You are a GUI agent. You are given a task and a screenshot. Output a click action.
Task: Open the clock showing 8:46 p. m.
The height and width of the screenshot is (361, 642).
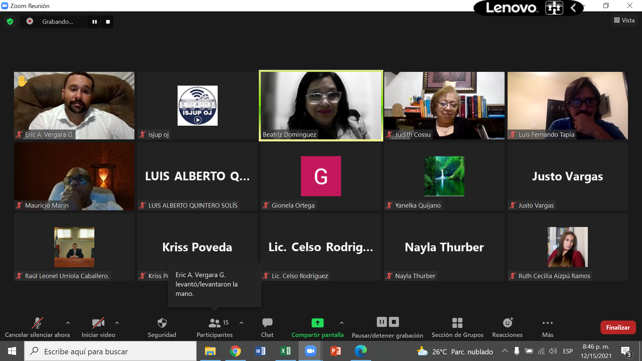pos(596,351)
